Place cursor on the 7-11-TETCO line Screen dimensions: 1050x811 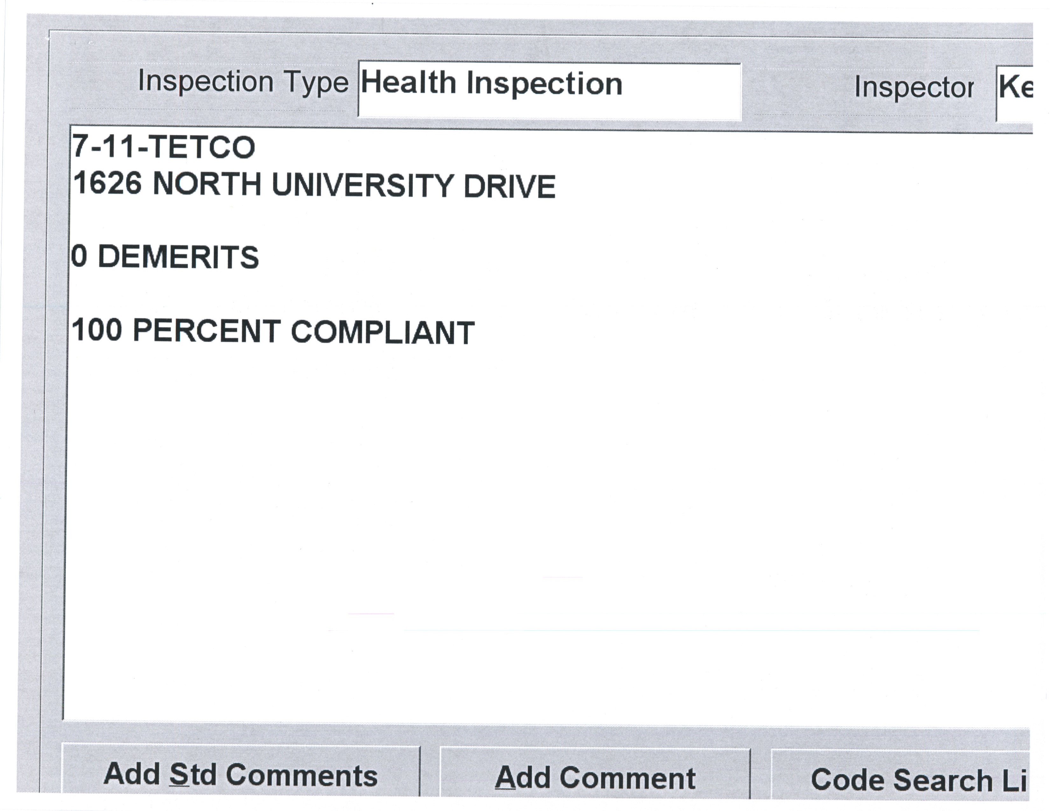[x=164, y=147]
